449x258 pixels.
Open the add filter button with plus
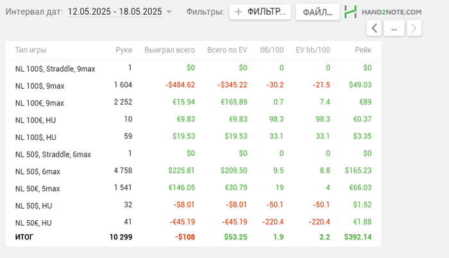click(260, 12)
